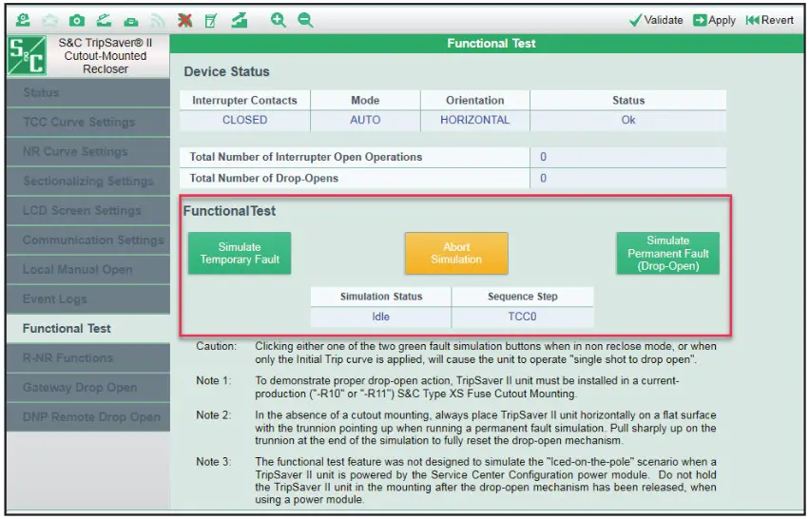Click the green briefcase icon in toolbar
809x519 pixels.
[130, 19]
